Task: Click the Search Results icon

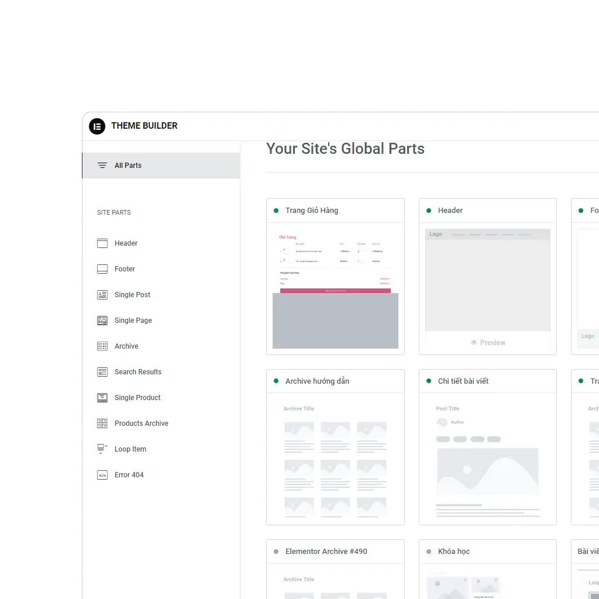Action: point(102,372)
